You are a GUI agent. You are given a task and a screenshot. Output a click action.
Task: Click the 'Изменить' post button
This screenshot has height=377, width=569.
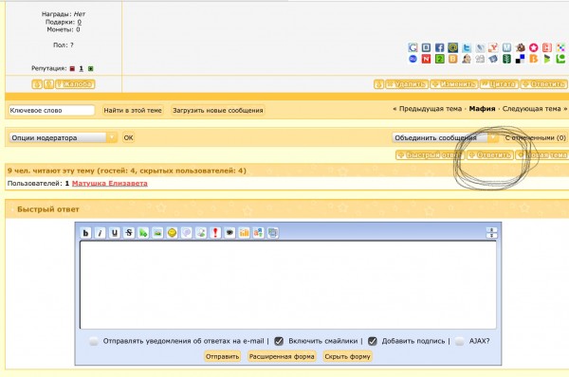click(454, 84)
